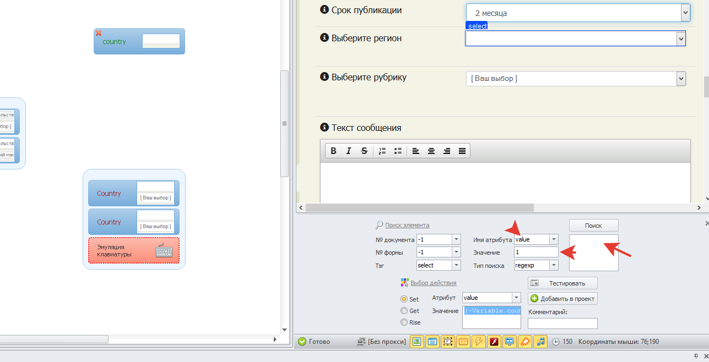Click the Поиск button
The width and height of the screenshot is (709, 362).
click(x=593, y=226)
